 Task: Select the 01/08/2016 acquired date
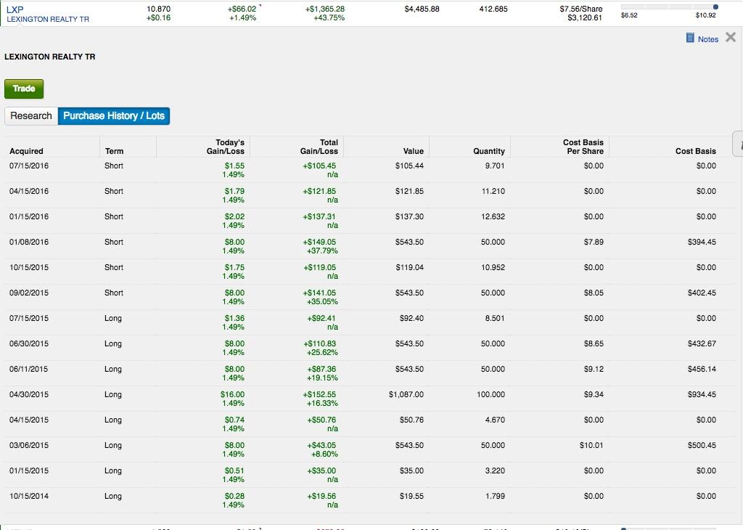[29, 242]
